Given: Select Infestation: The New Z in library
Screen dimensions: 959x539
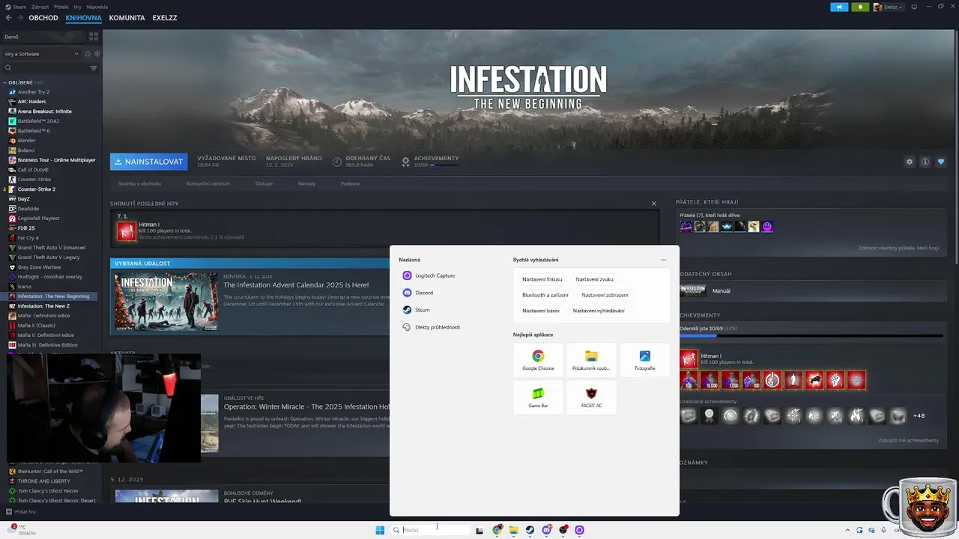Looking at the screenshot, I should [x=43, y=305].
